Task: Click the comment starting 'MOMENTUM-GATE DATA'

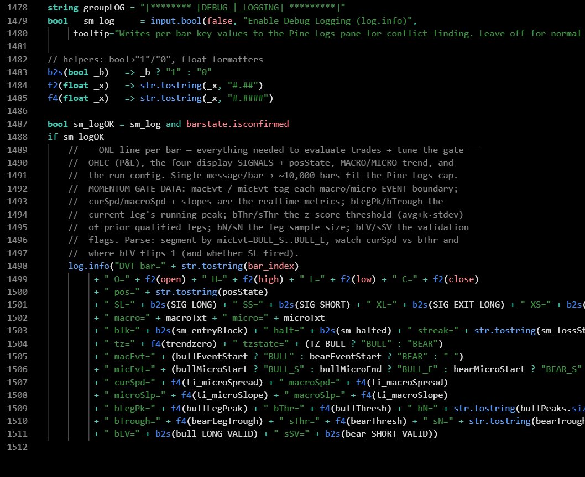Action: (x=263, y=189)
